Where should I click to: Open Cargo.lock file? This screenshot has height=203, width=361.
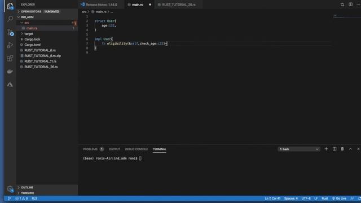[47, 39]
